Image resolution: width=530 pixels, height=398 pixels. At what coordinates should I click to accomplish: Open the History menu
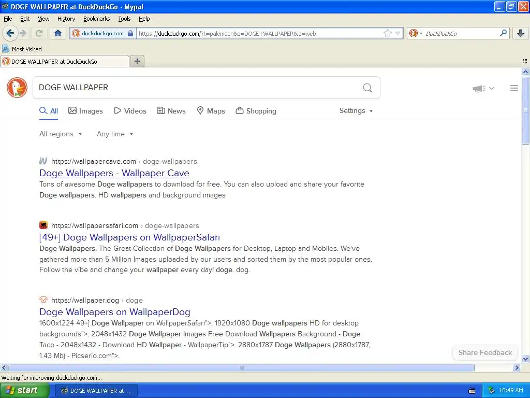(x=66, y=19)
